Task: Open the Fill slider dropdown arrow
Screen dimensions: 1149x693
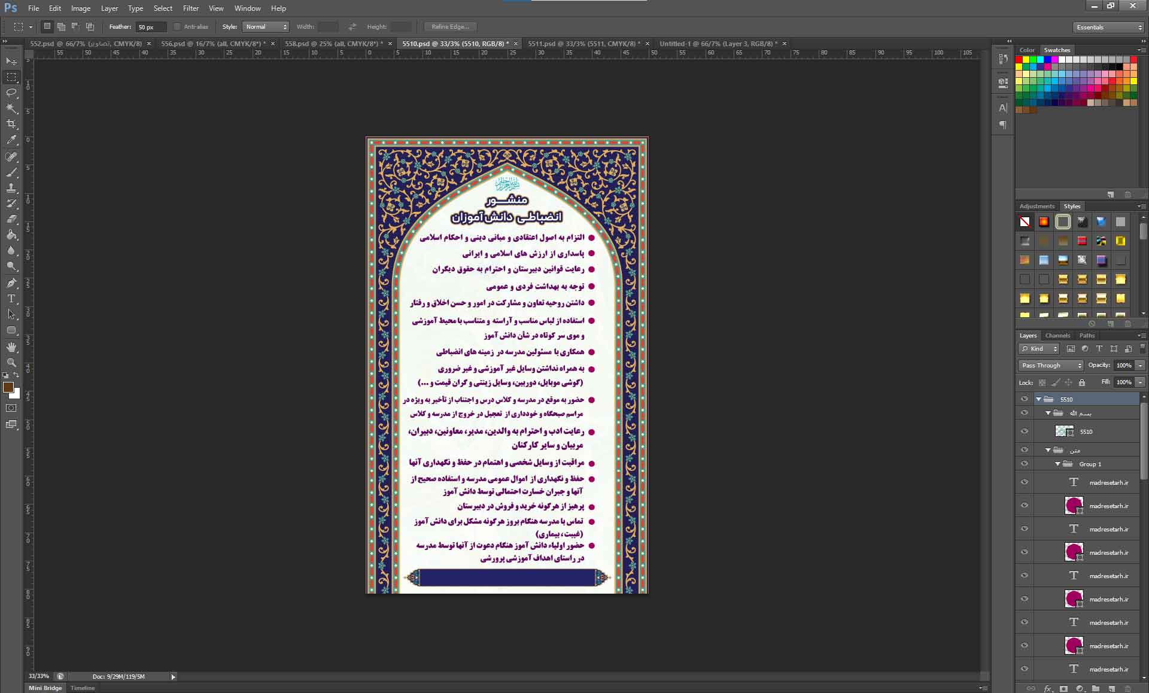Action: click(x=1141, y=382)
